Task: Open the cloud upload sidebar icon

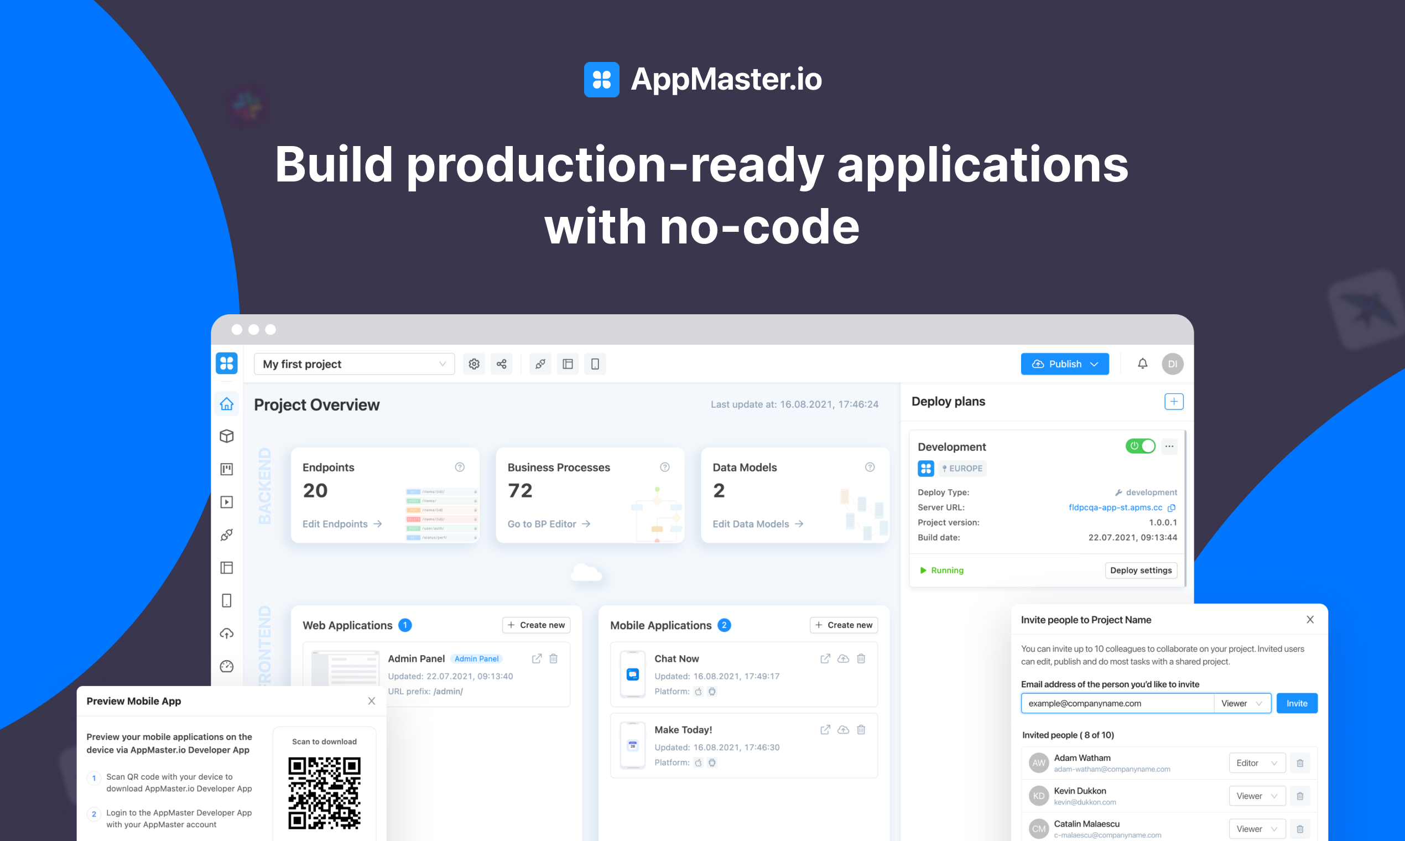Action: [227, 633]
